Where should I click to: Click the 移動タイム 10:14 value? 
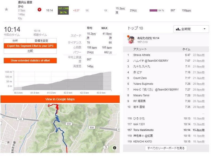coord(37,31)
